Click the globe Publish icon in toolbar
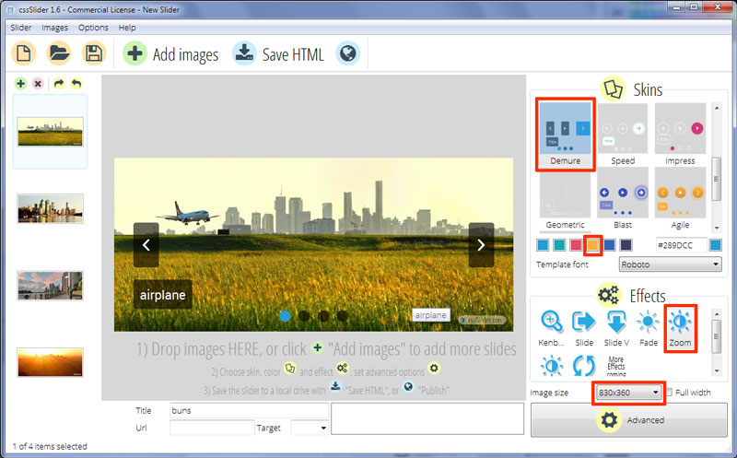Screen dimensions: 737x458 (347, 53)
